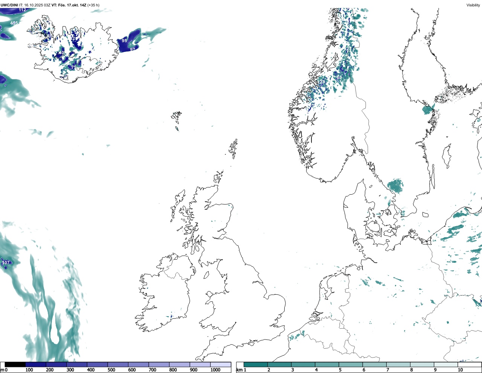Image resolution: width=482 pixels, height=373 pixels.
Task: Click the '400' metre scale label
Action: pyautogui.click(x=91, y=370)
